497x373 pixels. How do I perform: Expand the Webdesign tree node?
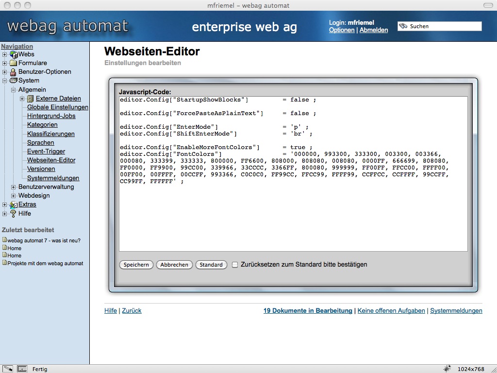click(x=14, y=196)
